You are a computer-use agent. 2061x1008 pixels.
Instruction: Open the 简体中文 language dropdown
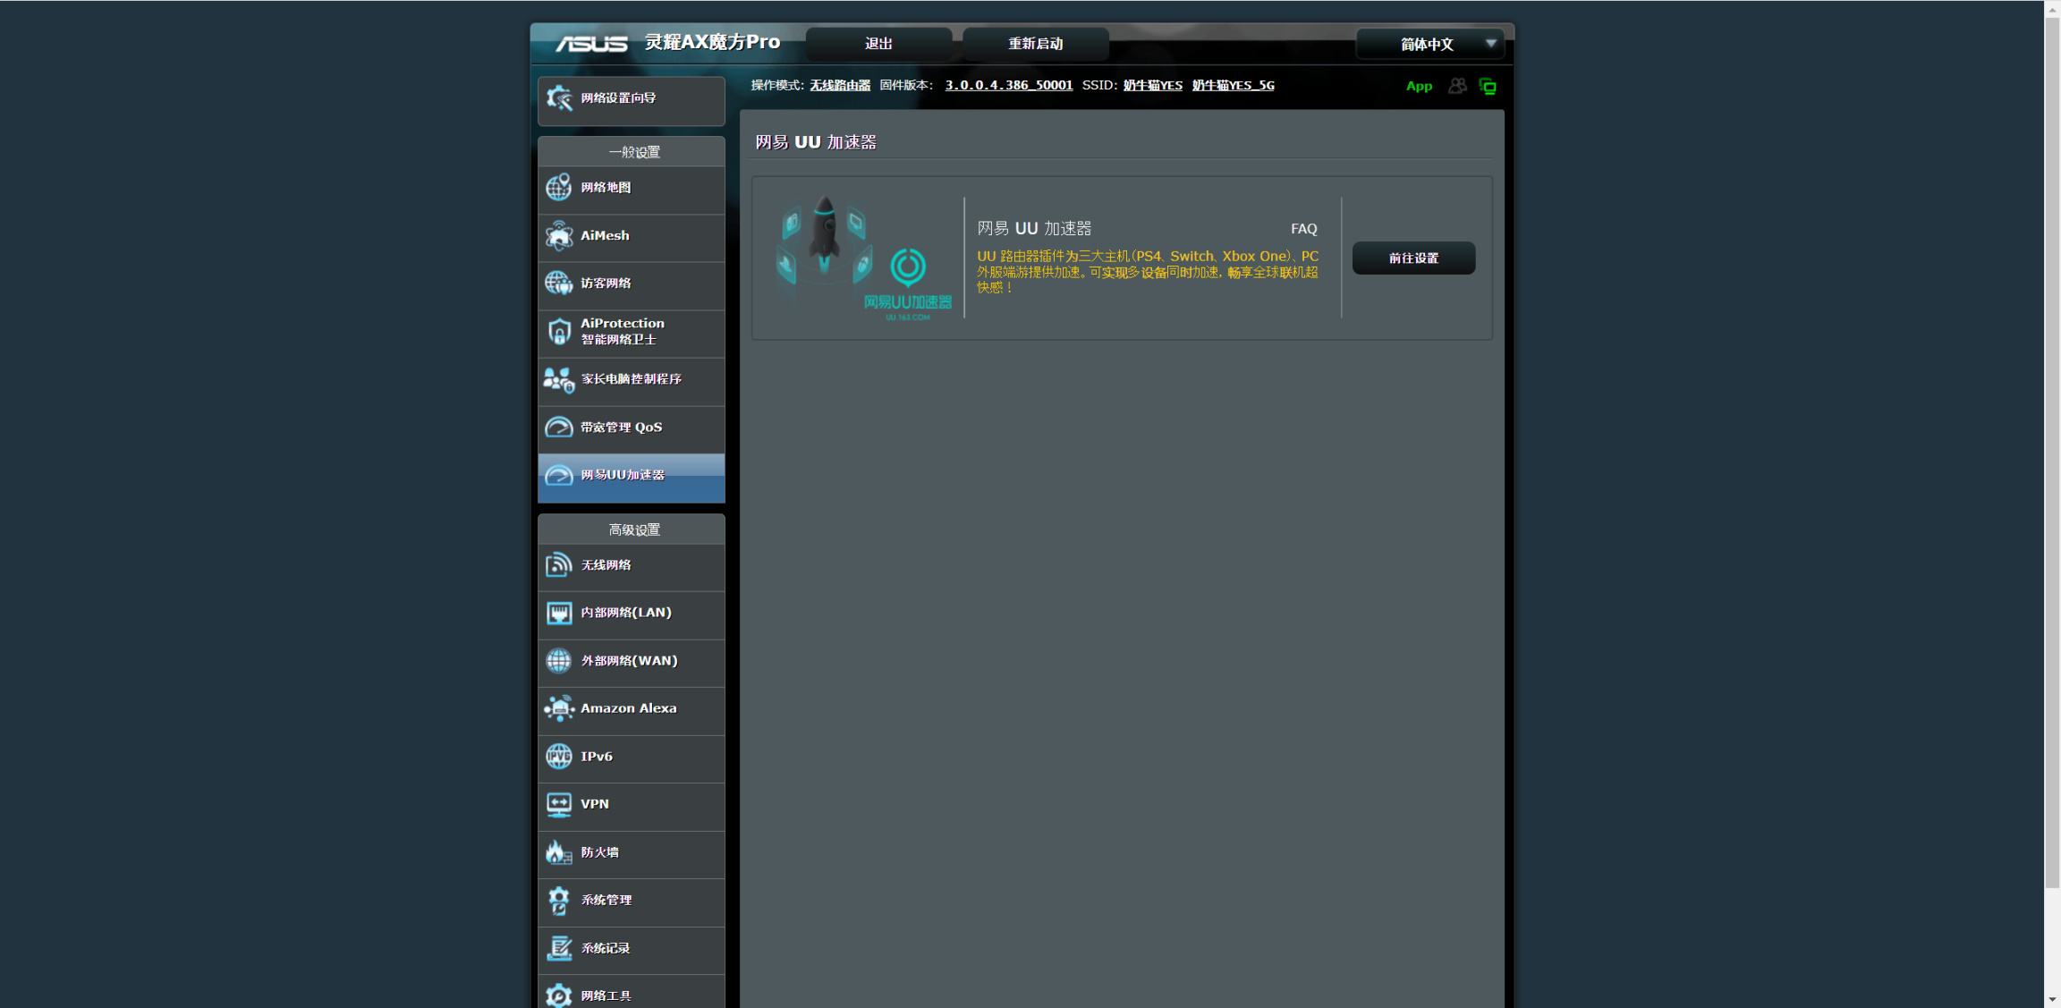click(1427, 44)
